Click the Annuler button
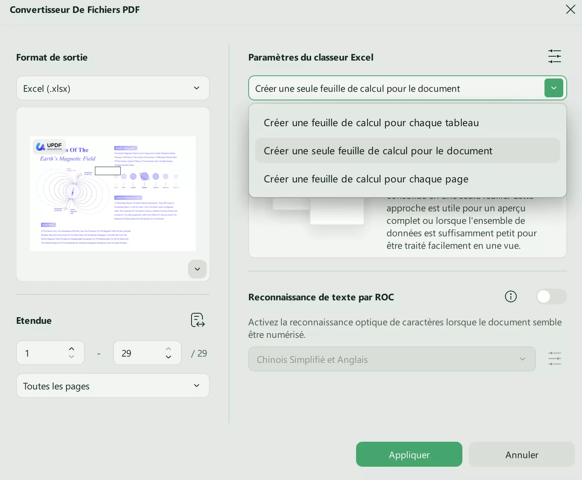 point(521,455)
